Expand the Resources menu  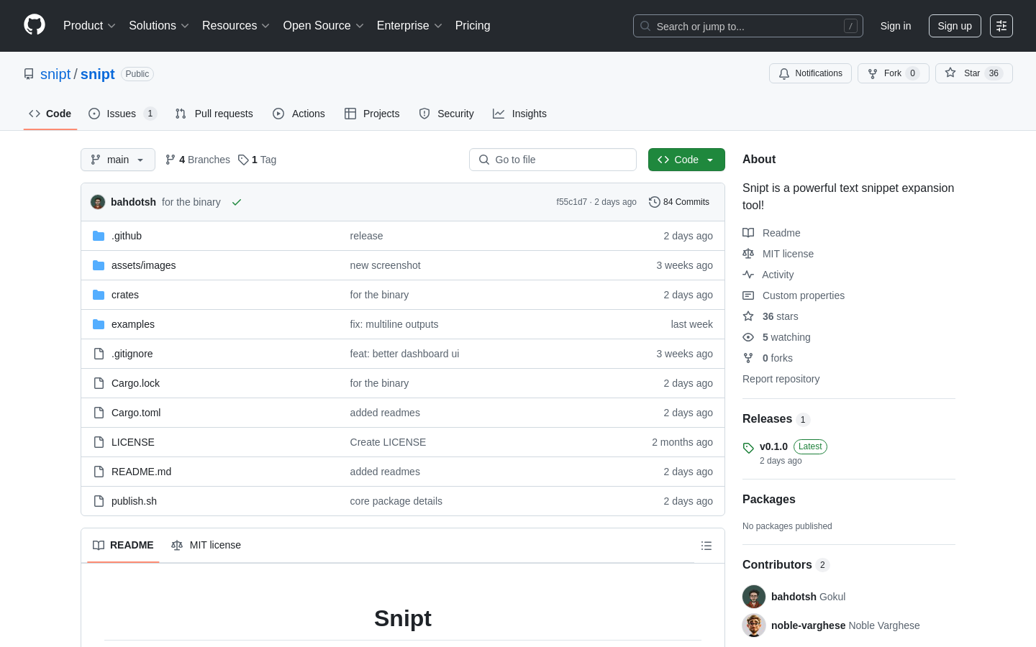[x=236, y=26]
